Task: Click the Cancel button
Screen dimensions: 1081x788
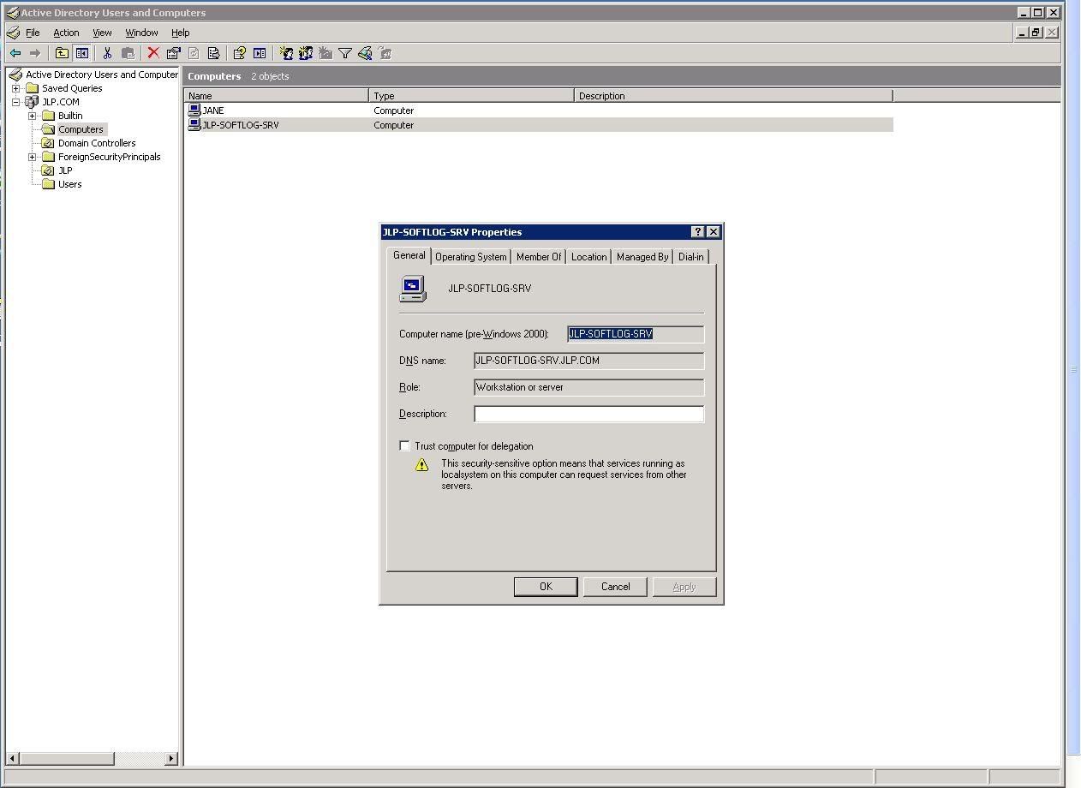Action: click(615, 587)
